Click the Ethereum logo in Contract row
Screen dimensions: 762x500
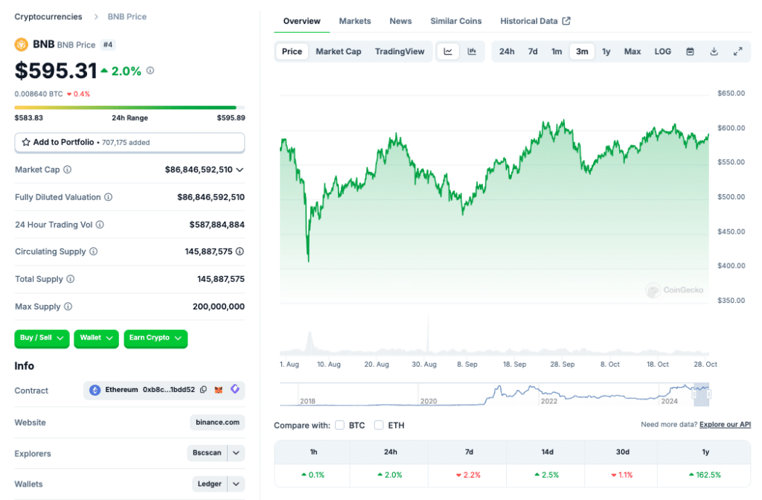(95, 390)
